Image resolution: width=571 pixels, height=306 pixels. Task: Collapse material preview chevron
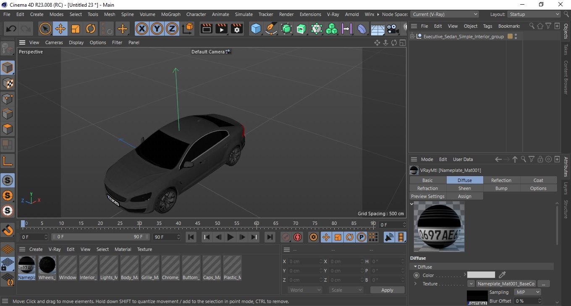412,204
